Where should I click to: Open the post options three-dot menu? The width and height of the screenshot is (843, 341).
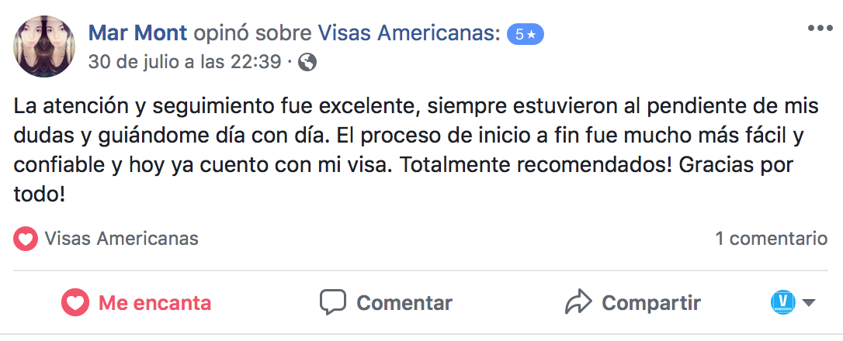(x=819, y=29)
